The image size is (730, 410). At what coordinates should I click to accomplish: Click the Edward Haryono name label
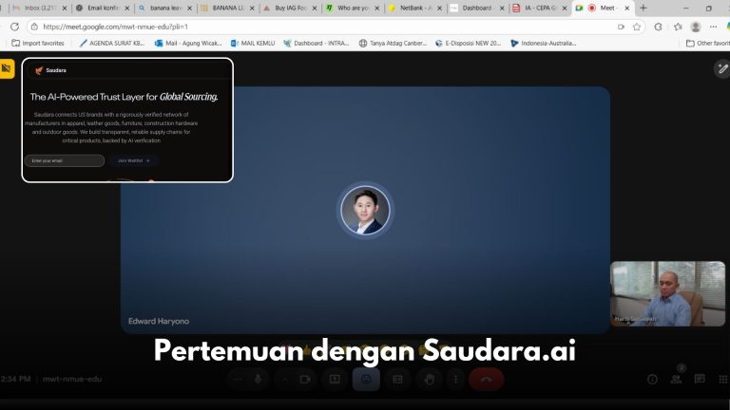[x=159, y=321]
